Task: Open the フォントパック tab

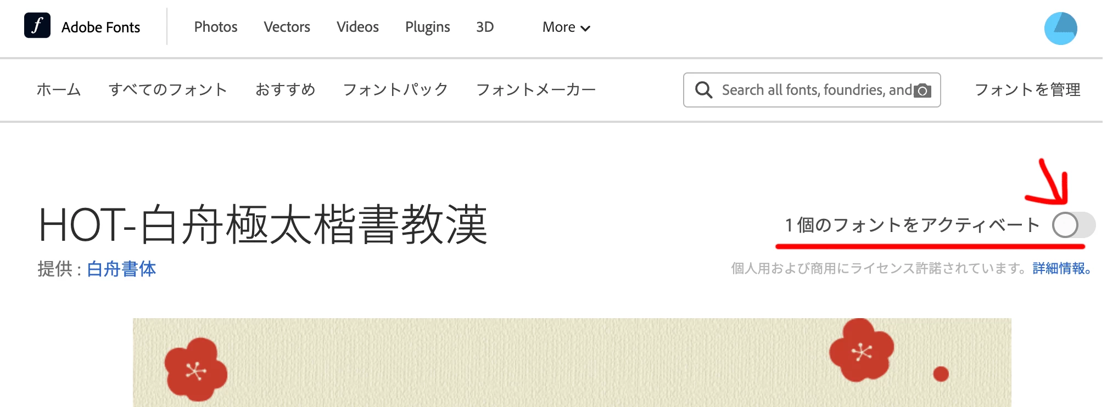Action: (x=395, y=89)
